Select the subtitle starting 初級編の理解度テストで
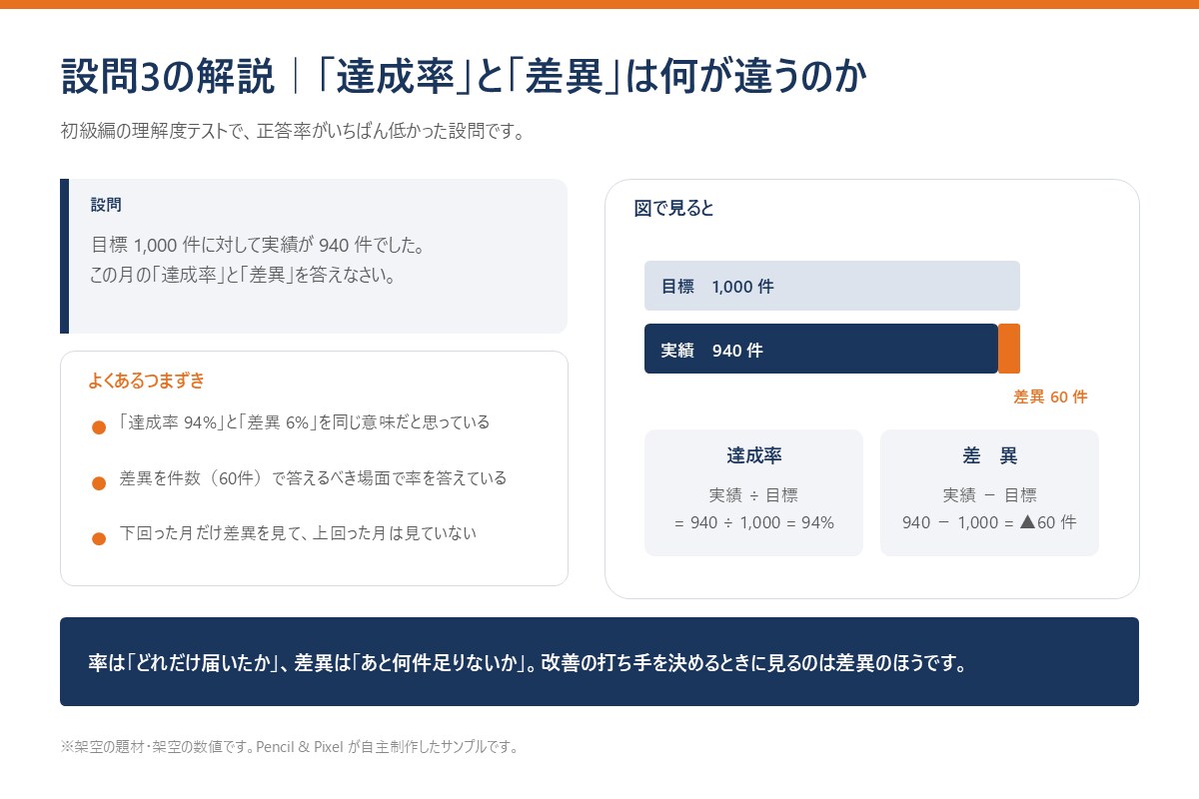 [293, 132]
